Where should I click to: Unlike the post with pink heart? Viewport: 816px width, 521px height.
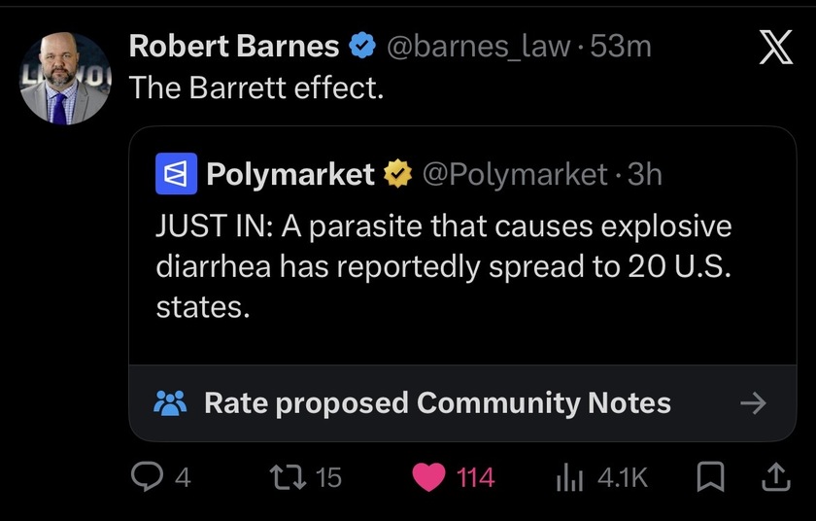tap(428, 476)
